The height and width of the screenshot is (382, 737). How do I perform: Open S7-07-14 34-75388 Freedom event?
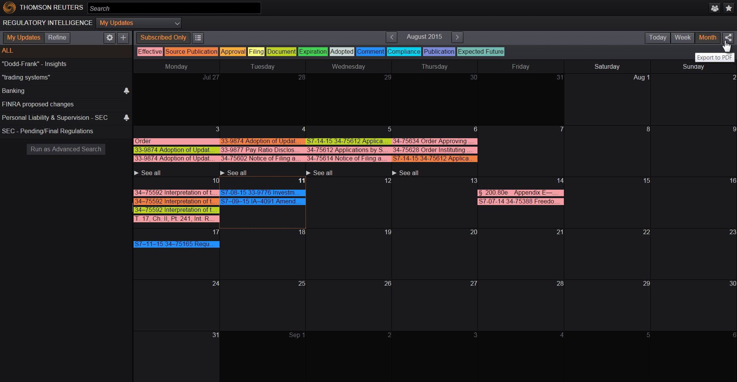point(521,202)
